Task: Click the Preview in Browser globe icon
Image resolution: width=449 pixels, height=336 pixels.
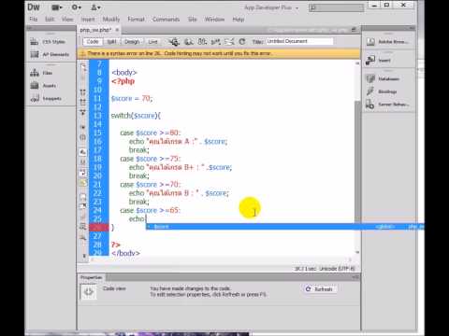Action: pos(189,42)
